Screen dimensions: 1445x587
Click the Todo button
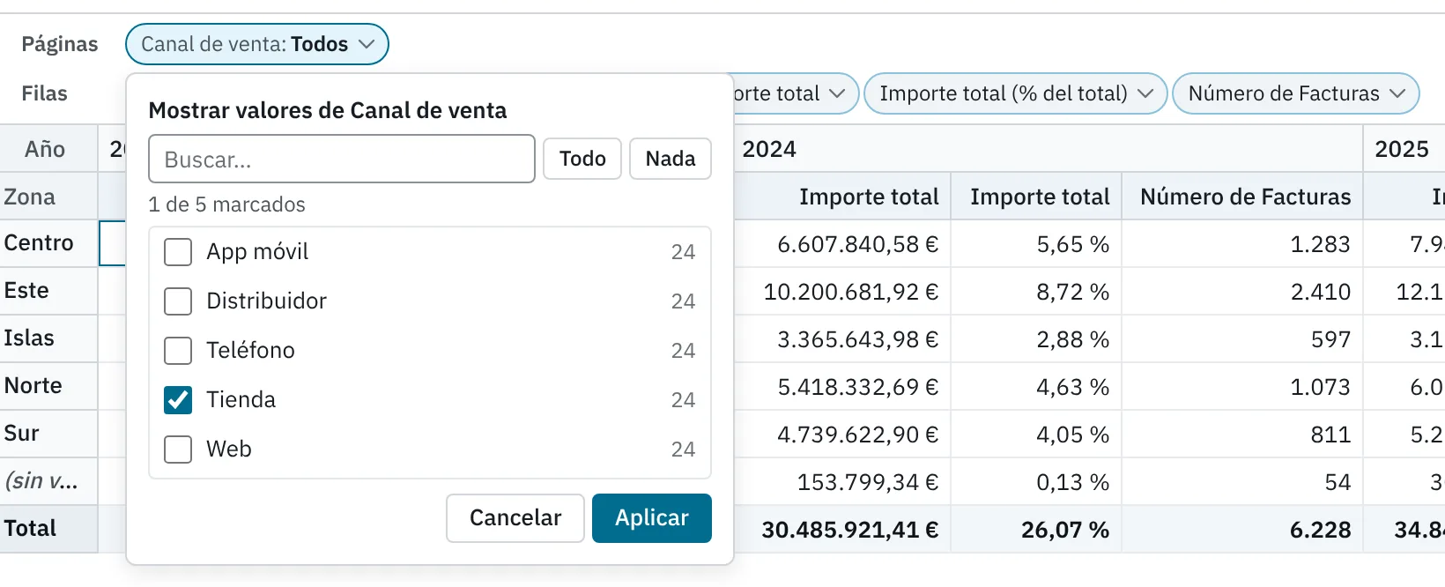pos(582,159)
